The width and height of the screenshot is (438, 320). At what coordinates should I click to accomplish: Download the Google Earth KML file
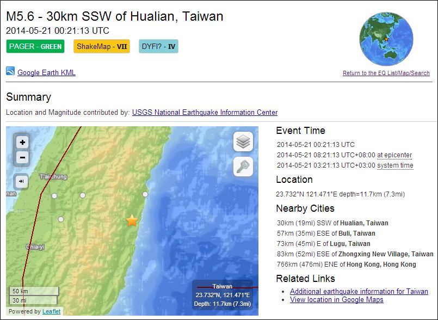coord(46,73)
